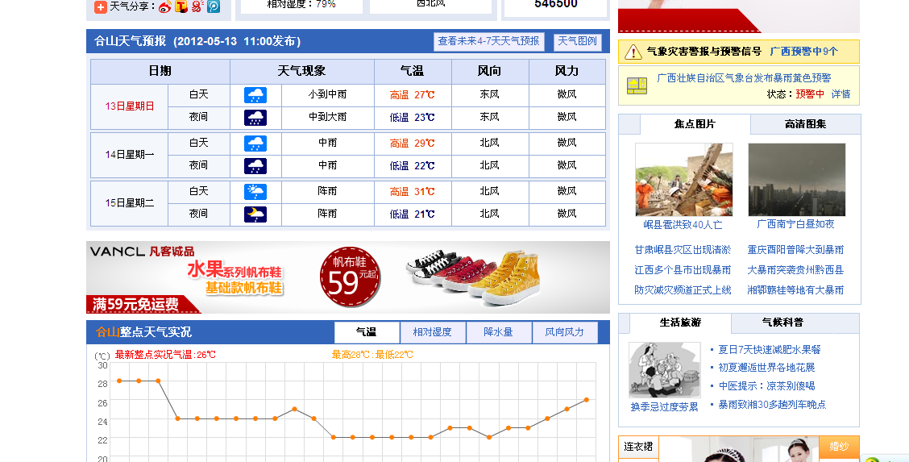909x462 pixels.
Task: Select the 风向风力 chart tab
Action: tap(565, 332)
